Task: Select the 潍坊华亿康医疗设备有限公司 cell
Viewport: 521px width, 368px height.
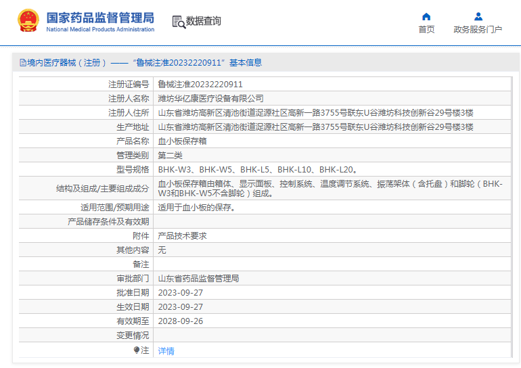Action: [211, 98]
